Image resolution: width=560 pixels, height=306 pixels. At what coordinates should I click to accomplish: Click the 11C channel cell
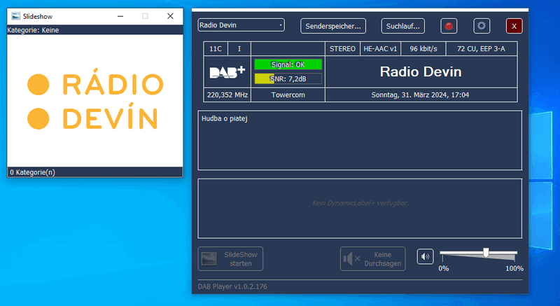point(216,49)
